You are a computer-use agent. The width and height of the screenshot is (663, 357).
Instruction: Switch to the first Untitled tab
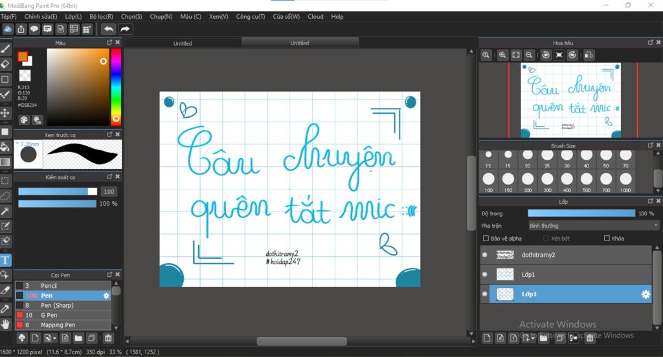click(183, 43)
